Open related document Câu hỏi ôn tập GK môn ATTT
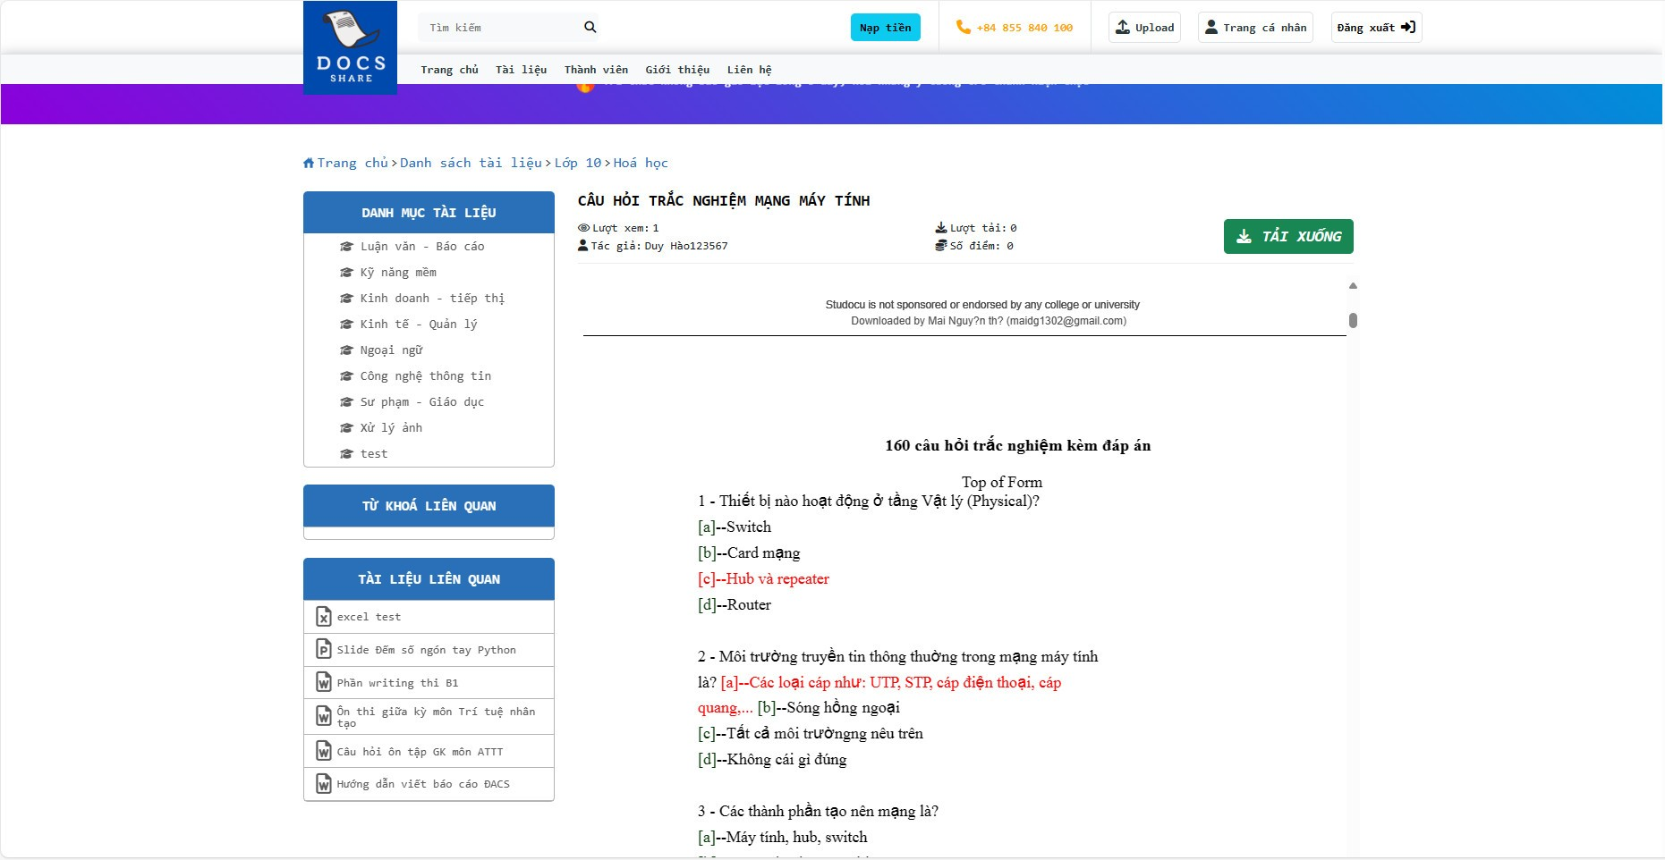This screenshot has height=860, width=1665. [x=420, y=752]
